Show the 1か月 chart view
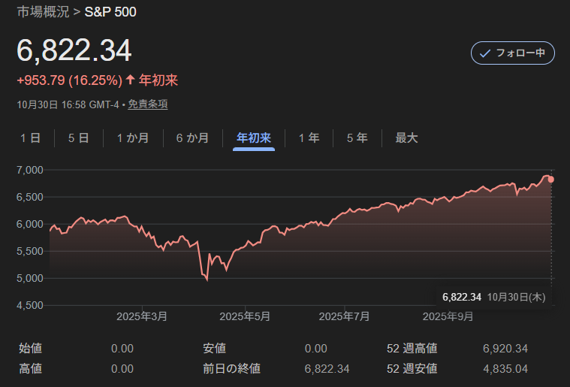 pos(132,138)
